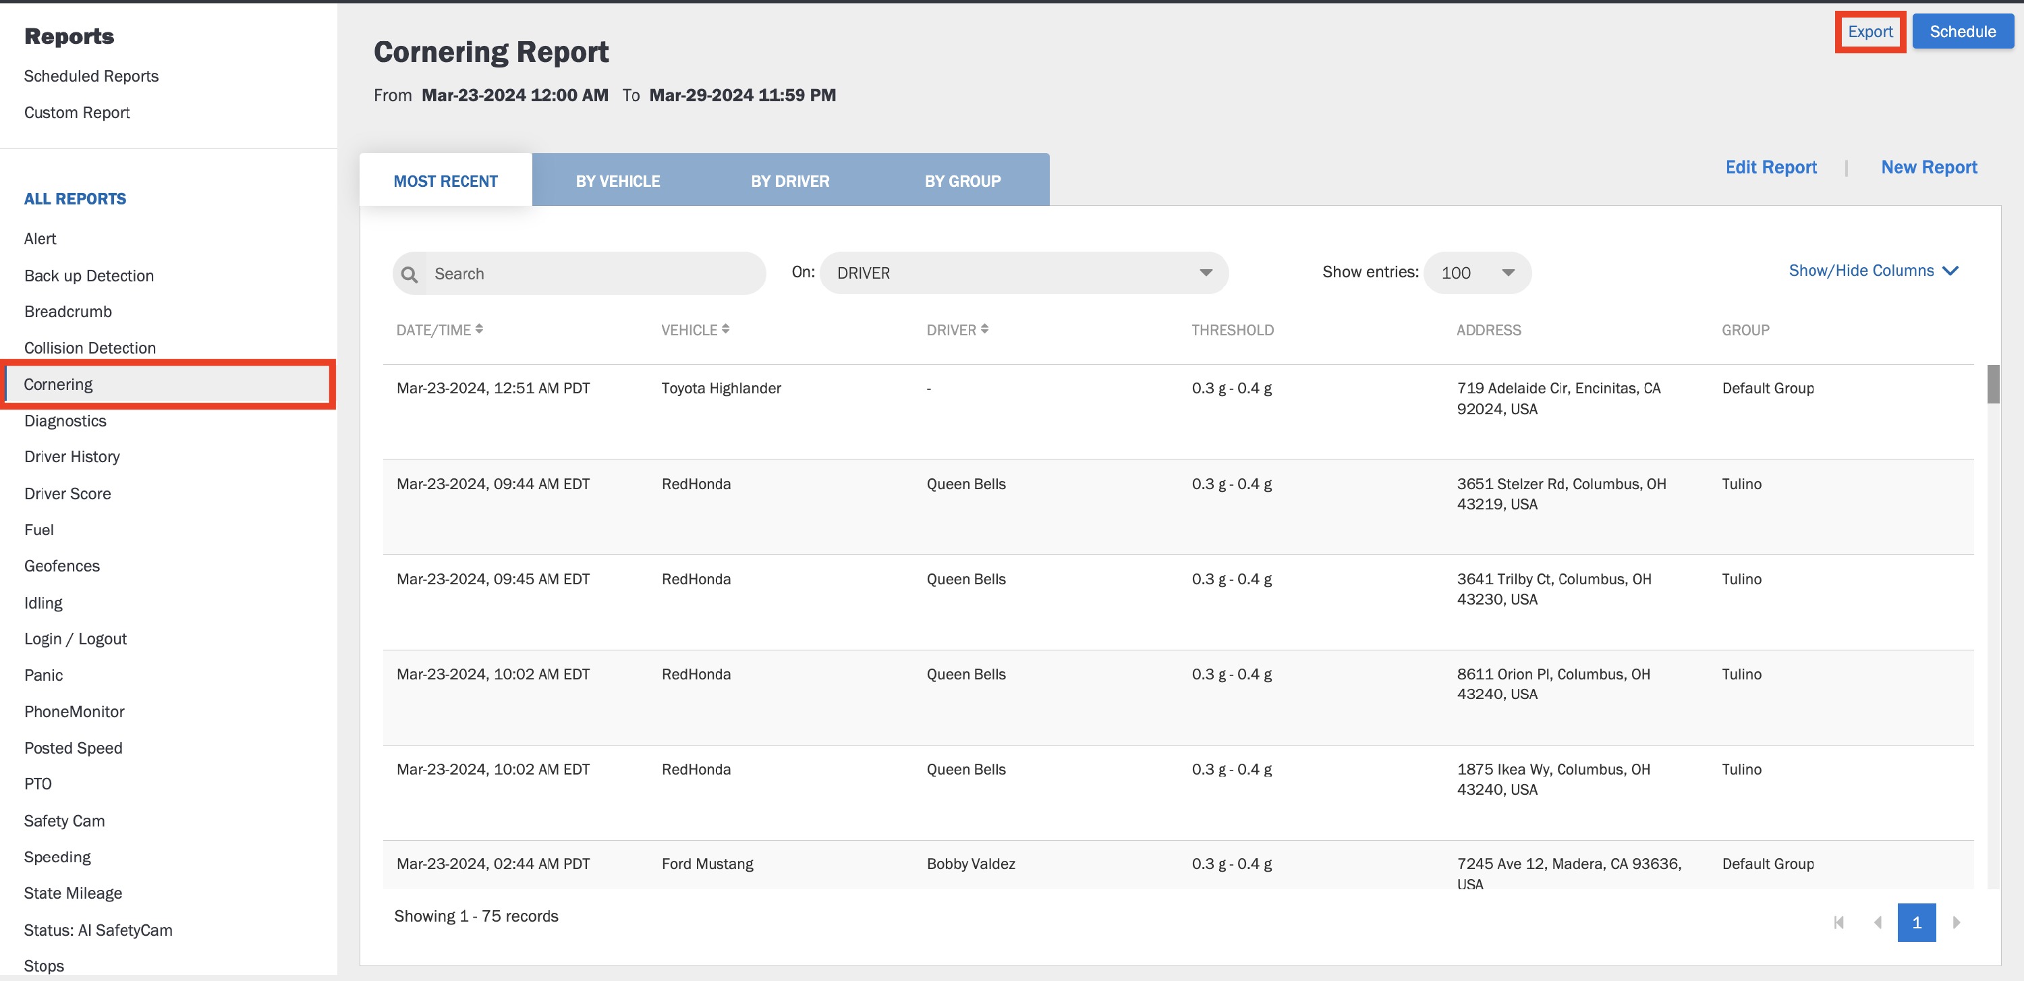This screenshot has height=981, width=2024.
Task: Open the Panic report
Action: 43,675
